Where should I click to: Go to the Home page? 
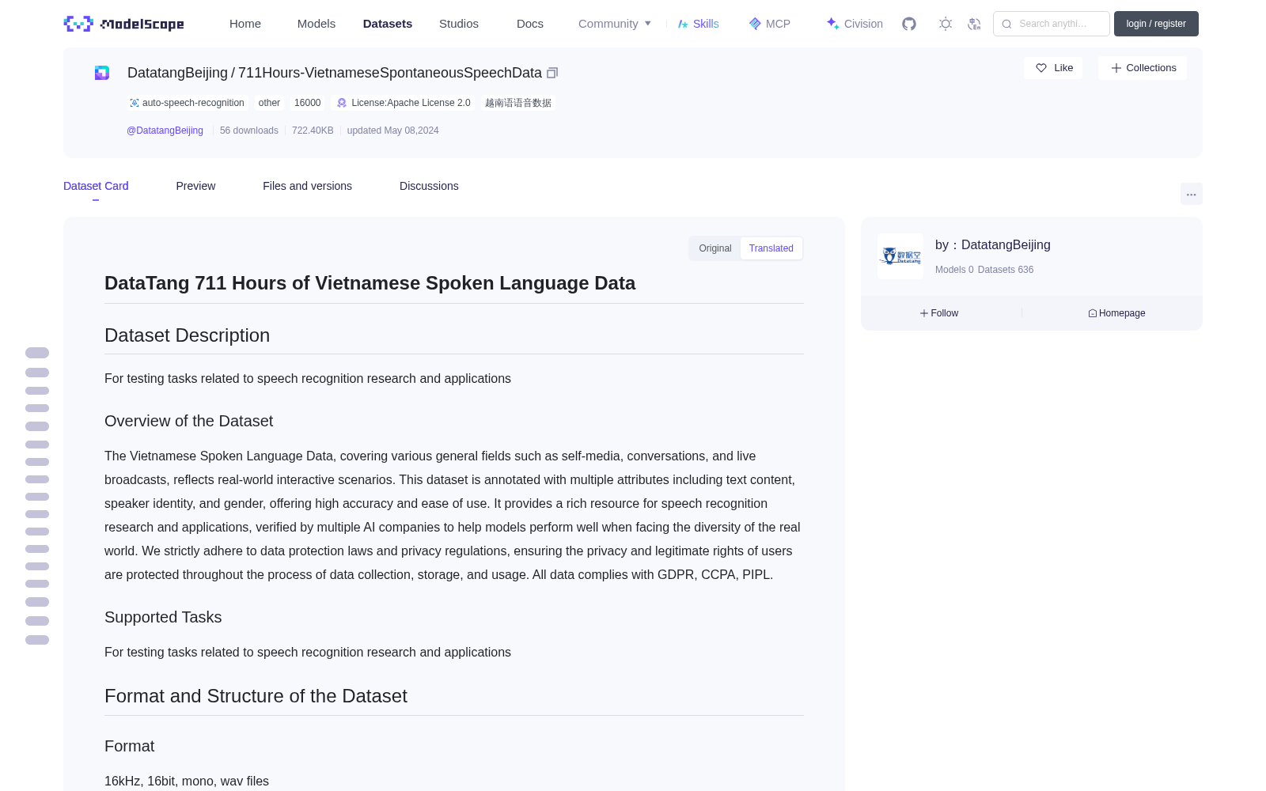245,24
